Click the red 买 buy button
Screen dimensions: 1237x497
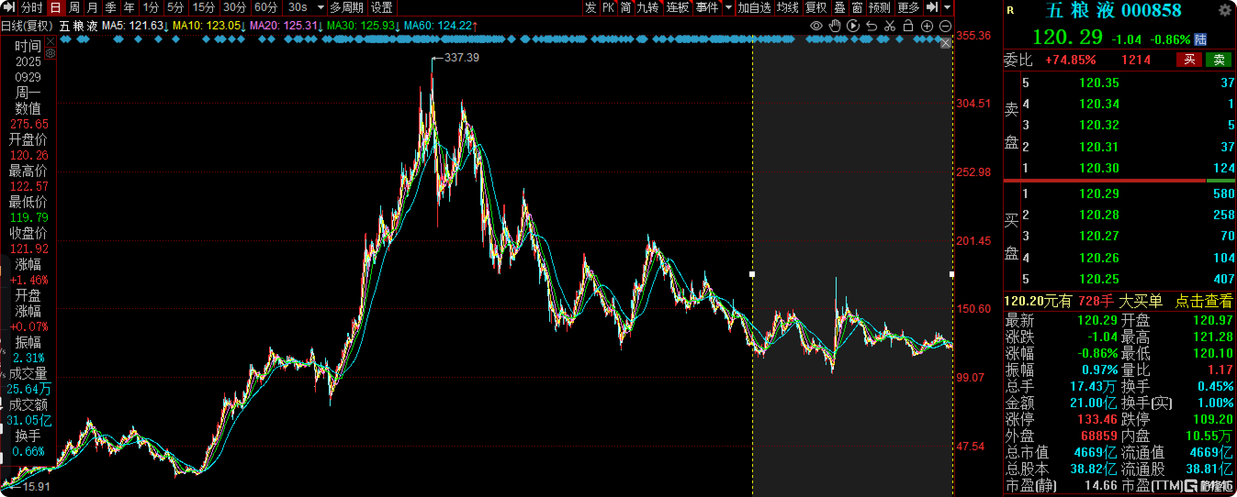point(1189,60)
